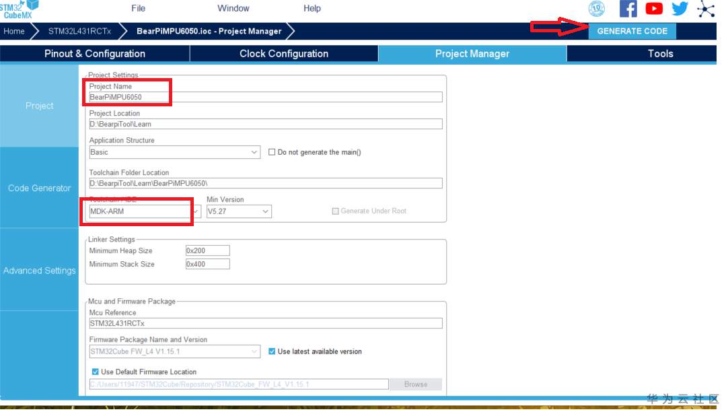This screenshot has height=416, width=728.
Task: Click the ST community network icon
Action: [706, 9]
